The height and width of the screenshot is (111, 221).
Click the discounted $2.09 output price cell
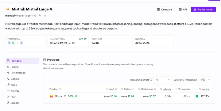131,96
